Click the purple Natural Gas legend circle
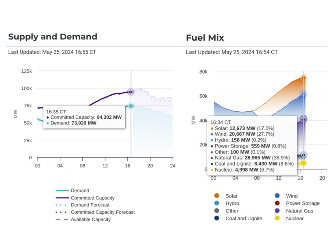The height and width of the screenshot is (252, 336). [277, 211]
